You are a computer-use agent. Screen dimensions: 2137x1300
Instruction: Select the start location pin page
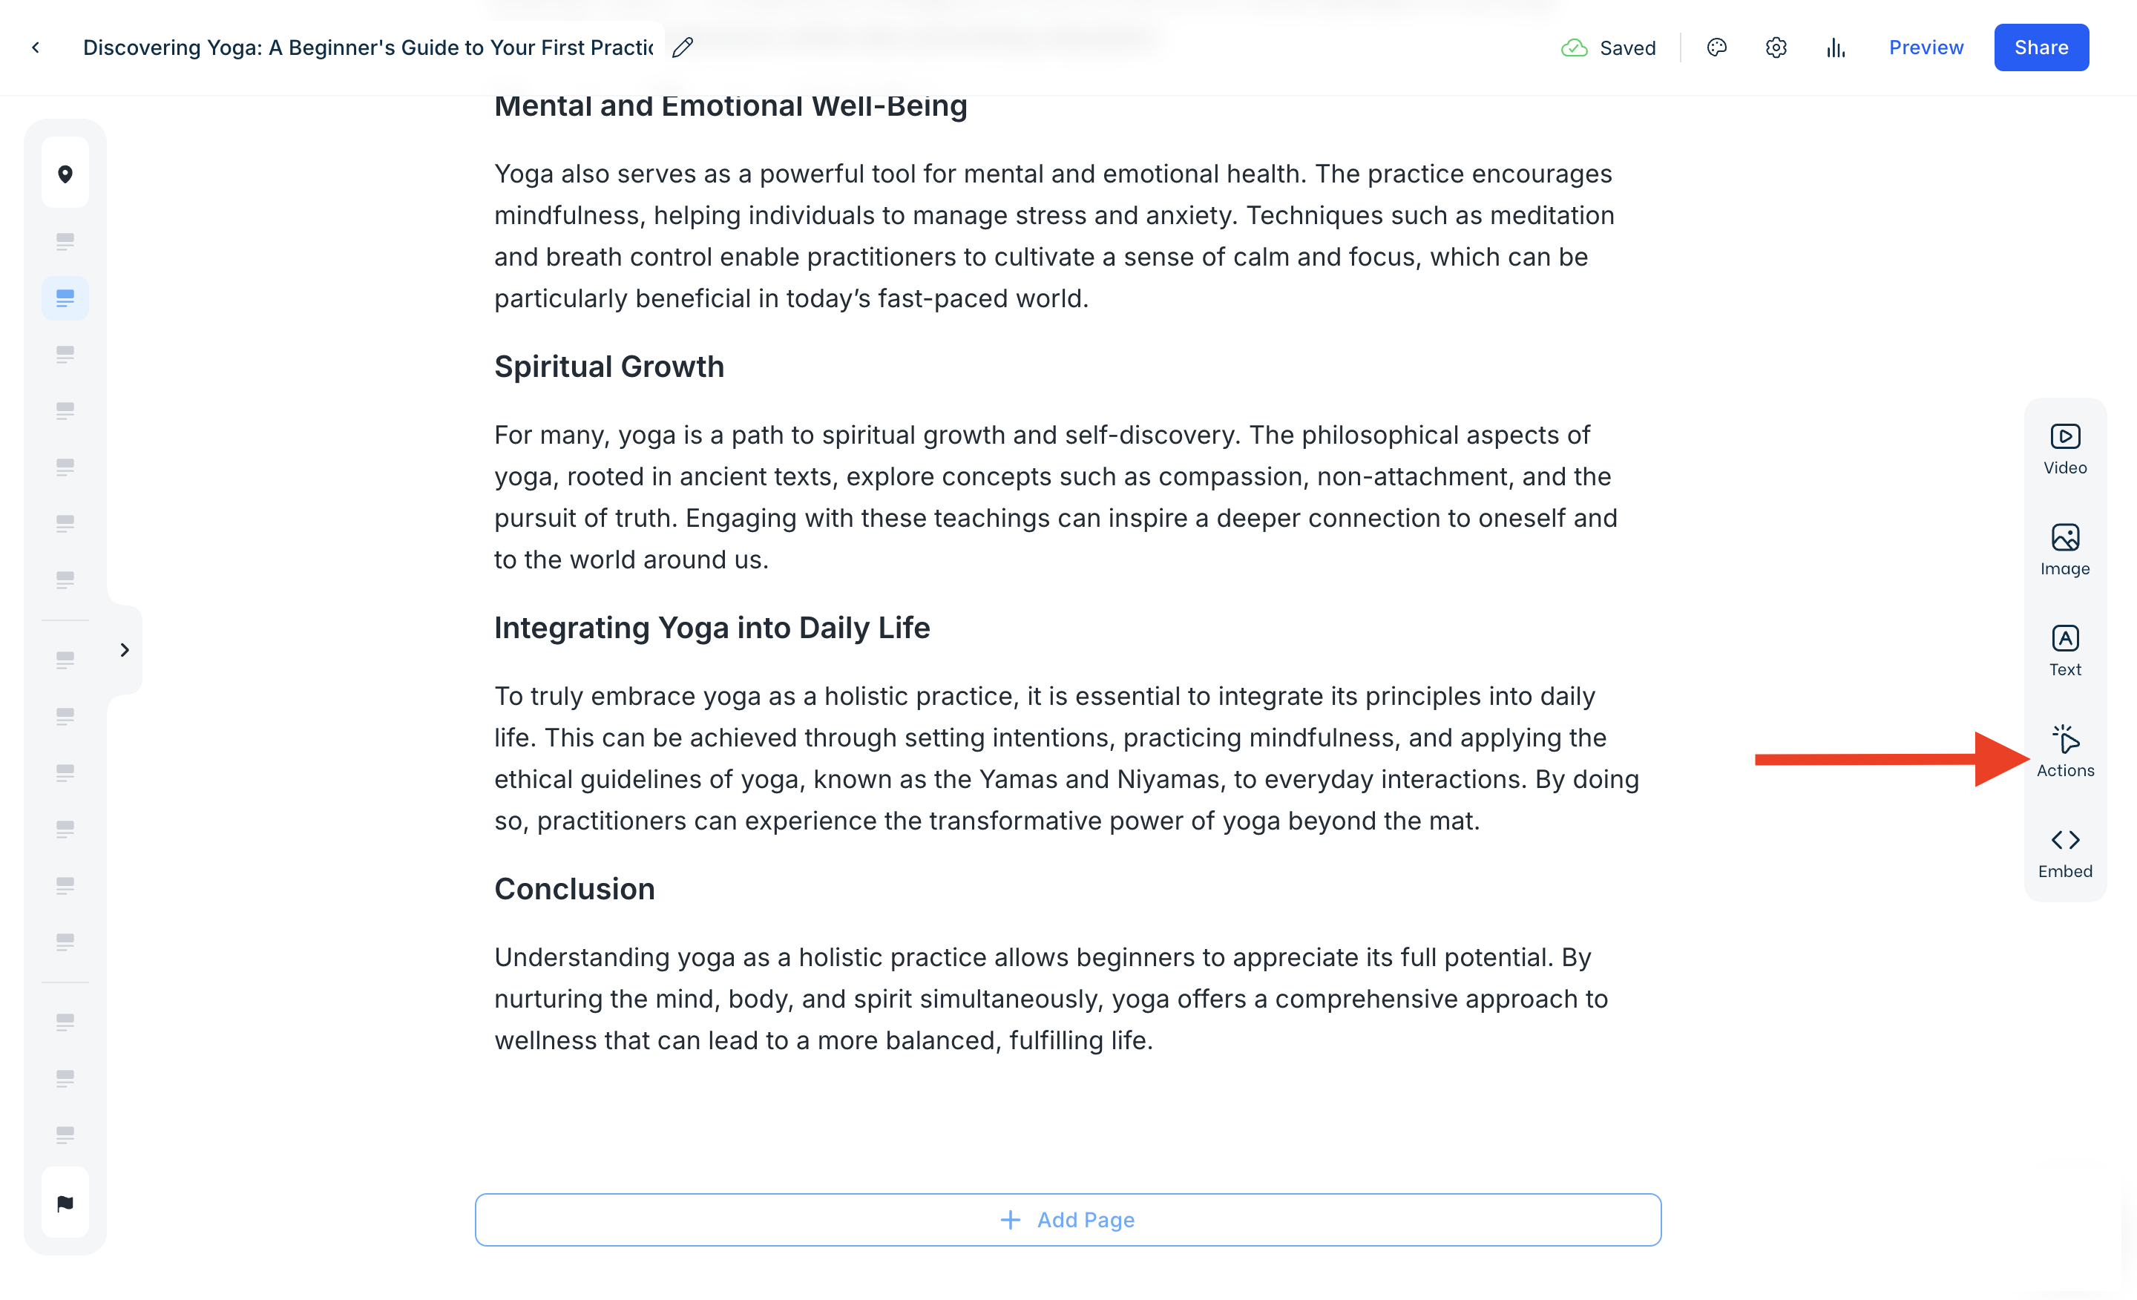65,174
